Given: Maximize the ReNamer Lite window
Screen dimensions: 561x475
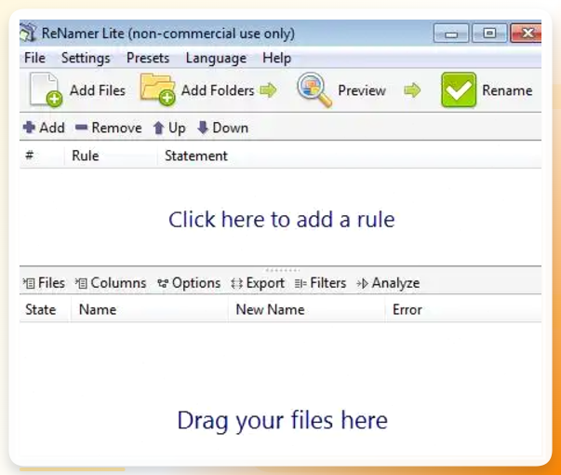Looking at the screenshot, I should [x=489, y=34].
